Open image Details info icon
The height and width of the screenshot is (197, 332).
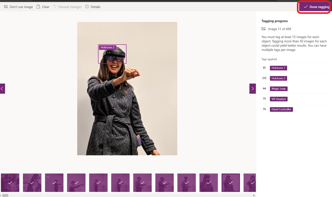87,7
